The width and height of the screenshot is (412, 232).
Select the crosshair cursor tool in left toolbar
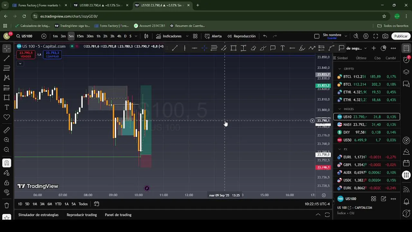[7, 49]
